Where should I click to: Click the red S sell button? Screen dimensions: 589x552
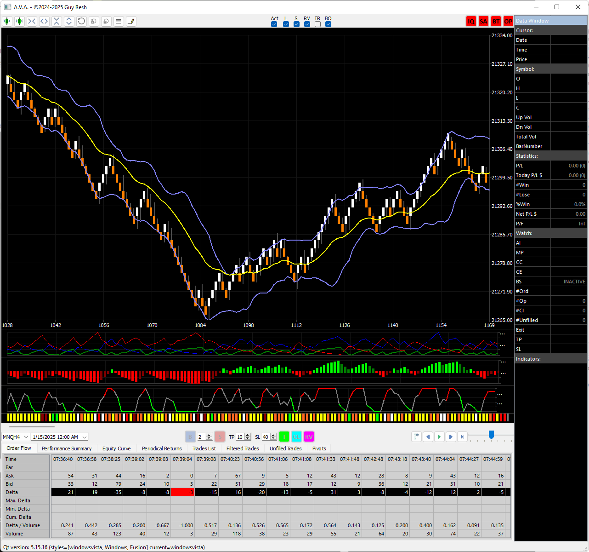[220, 437]
